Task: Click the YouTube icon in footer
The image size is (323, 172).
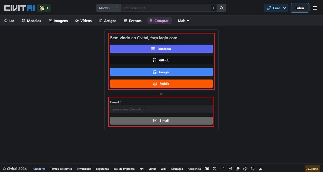Action: (230, 169)
